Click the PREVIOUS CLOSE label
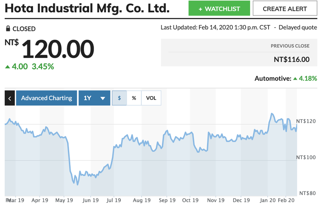Image resolution: width=320 pixels, height=205 pixels. tap(290, 46)
